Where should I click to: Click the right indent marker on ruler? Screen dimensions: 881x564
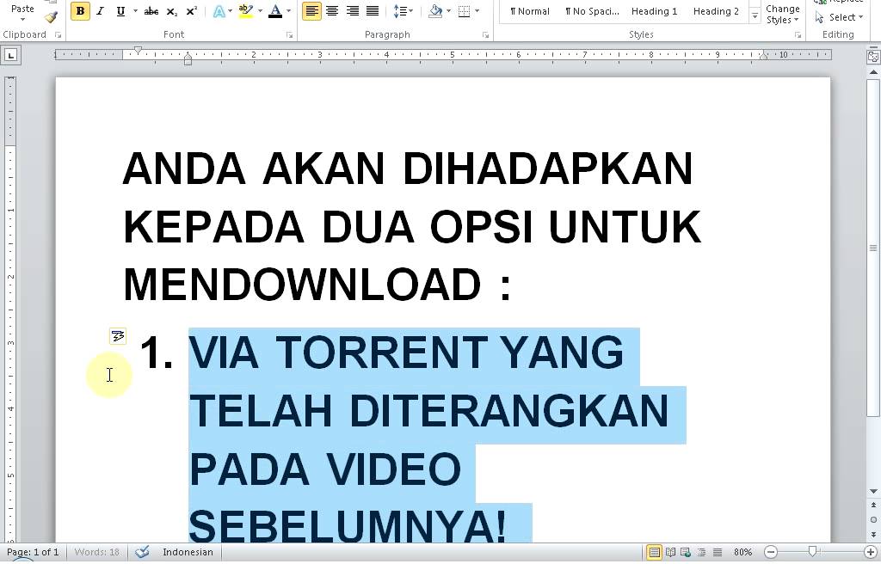pyautogui.click(x=763, y=56)
